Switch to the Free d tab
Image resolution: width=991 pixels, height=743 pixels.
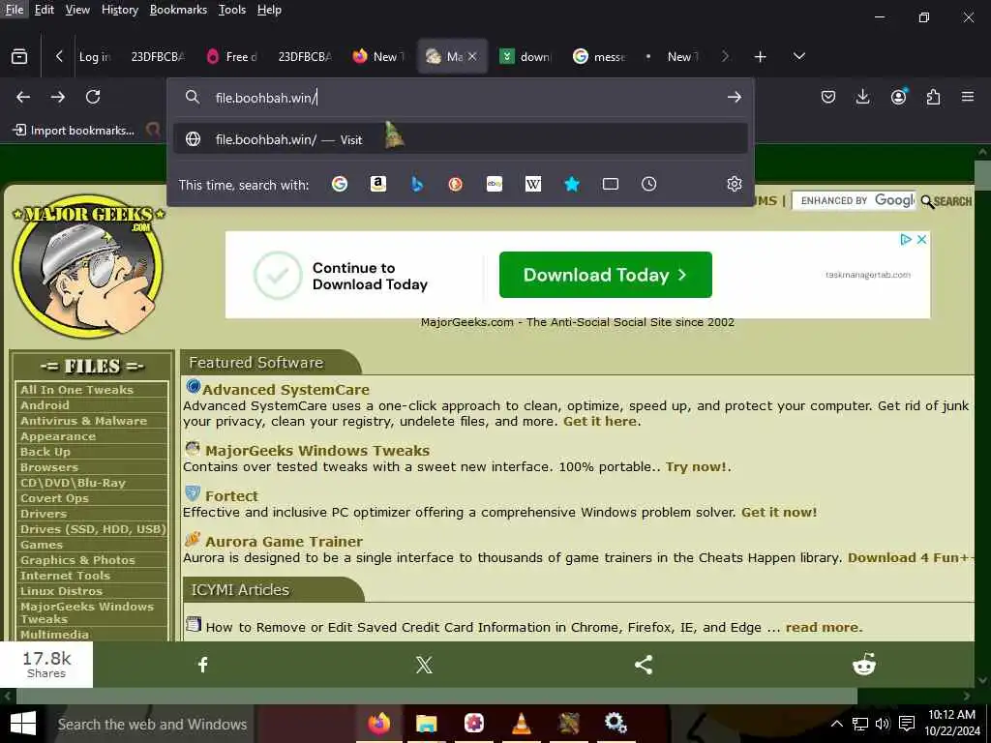pyautogui.click(x=232, y=56)
